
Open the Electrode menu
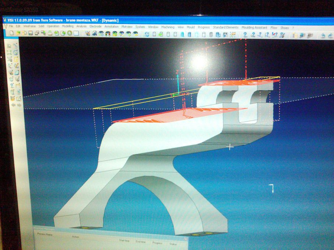pyautogui.click(x=95, y=26)
